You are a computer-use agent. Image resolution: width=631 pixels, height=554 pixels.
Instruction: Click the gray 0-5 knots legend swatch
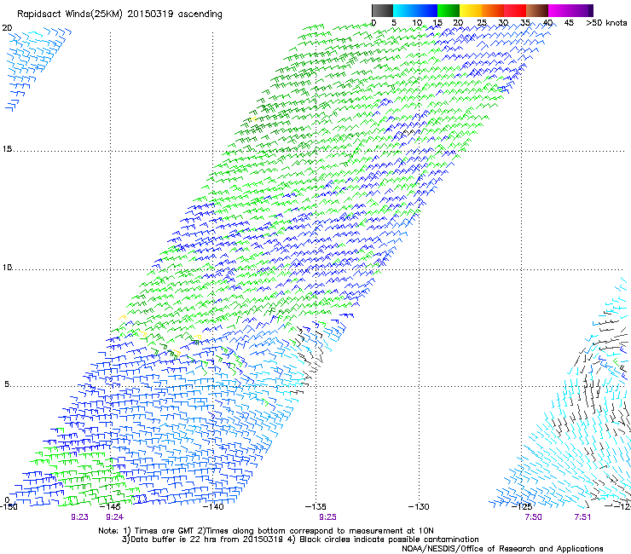coord(382,10)
